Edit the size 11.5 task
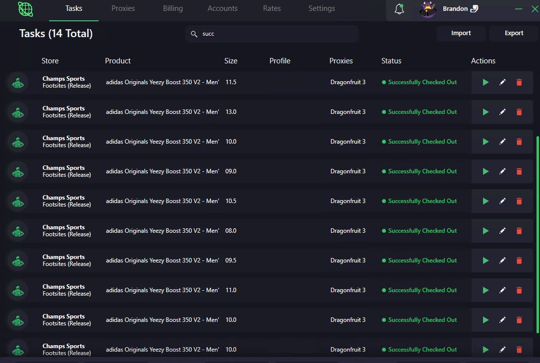This screenshot has height=363, width=540. pyautogui.click(x=502, y=82)
